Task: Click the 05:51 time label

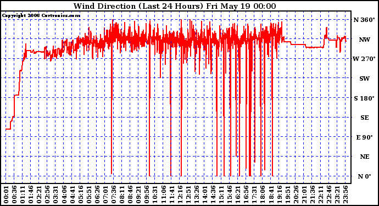Action: pos(88,194)
